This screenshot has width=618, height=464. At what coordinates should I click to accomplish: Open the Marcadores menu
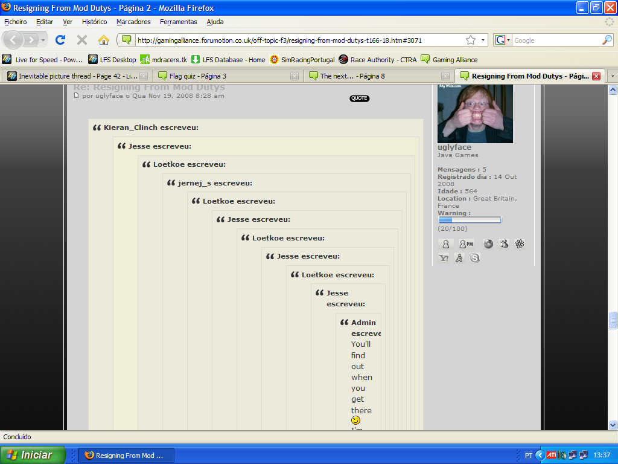point(133,22)
